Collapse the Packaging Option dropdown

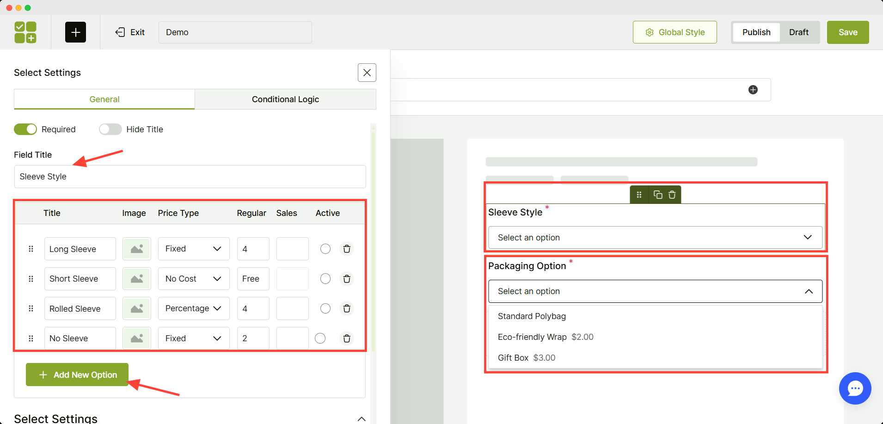[656, 291]
